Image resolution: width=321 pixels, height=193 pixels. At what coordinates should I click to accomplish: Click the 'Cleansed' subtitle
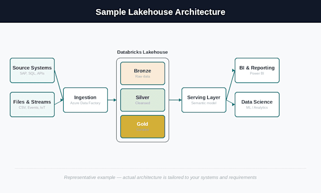click(x=143, y=103)
